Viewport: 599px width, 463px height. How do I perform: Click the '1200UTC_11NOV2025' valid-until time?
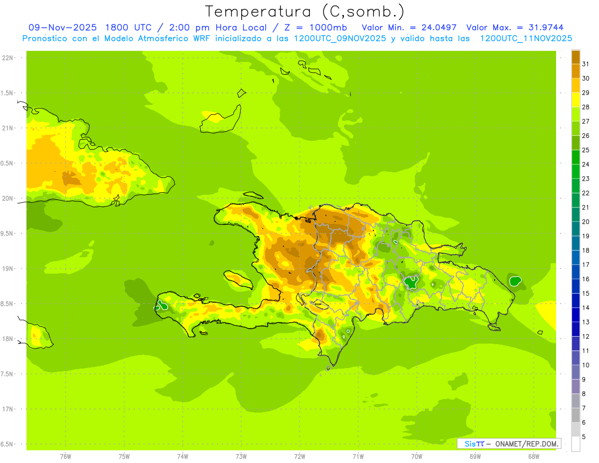point(526,38)
